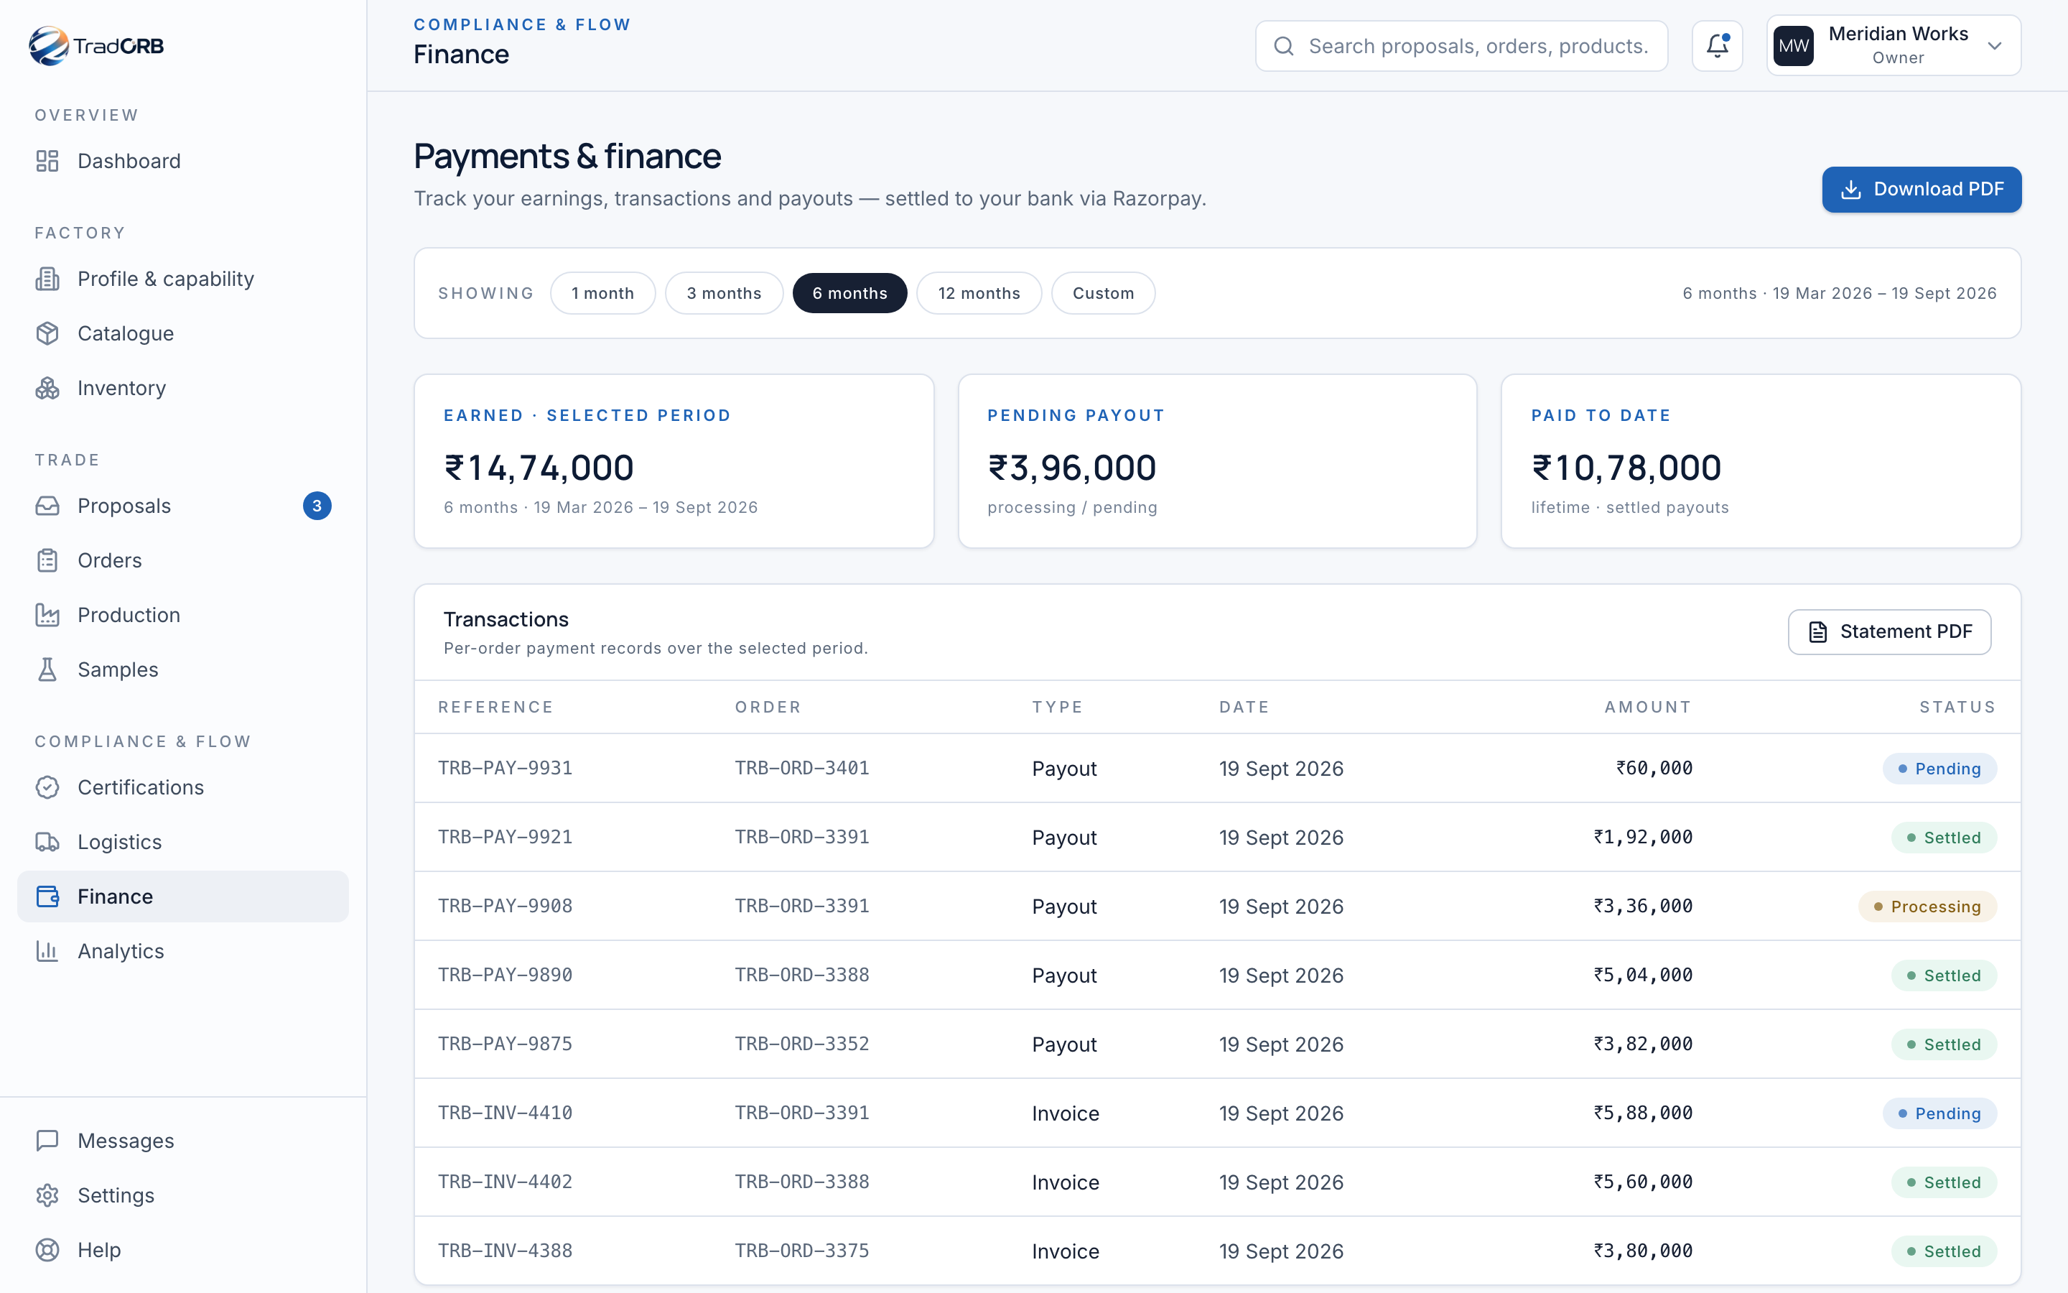Click the Dashboard grid icon
Image resolution: width=2068 pixels, height=1293 pixels.
[47, 161]
